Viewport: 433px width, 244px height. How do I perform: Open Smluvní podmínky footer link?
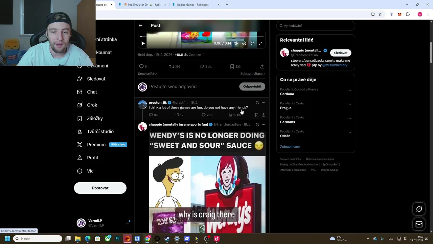point(290,159)
